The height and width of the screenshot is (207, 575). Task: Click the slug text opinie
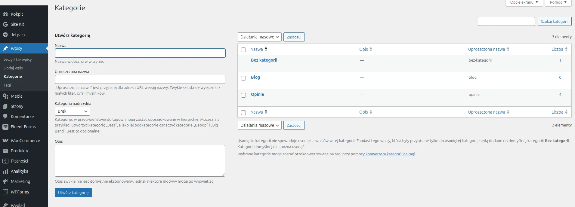click(x=474, y=95)
